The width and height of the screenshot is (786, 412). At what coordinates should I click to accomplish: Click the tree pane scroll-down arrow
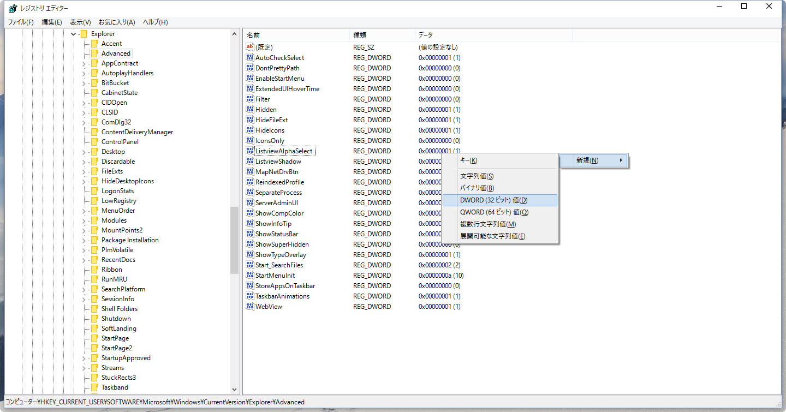pos(235,390)
